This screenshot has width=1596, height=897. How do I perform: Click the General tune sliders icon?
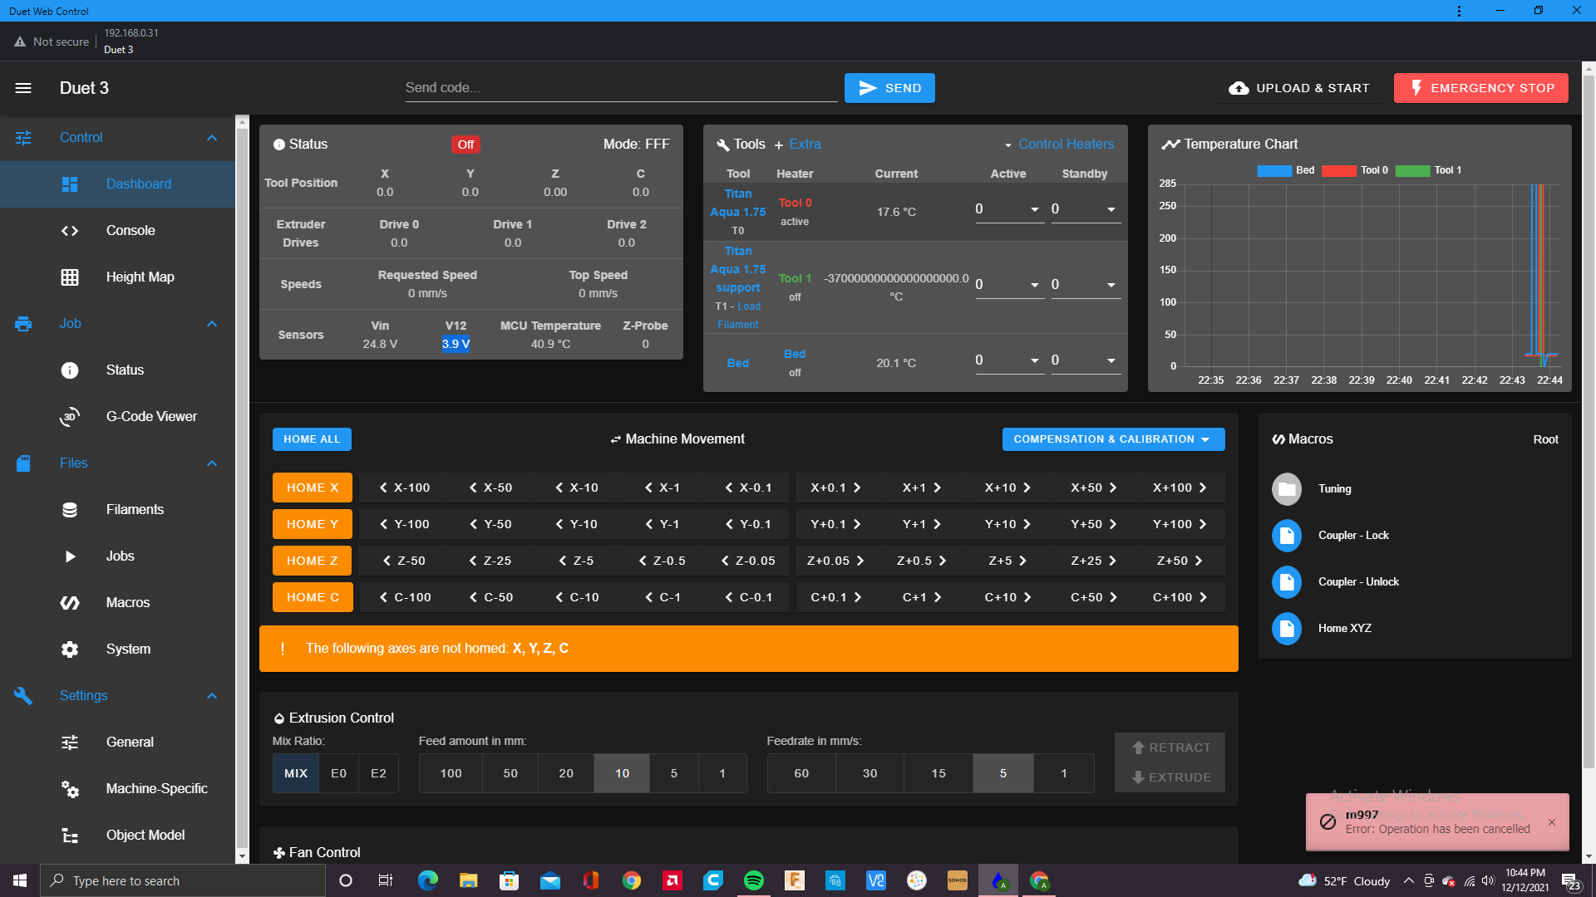click(70, 743)
